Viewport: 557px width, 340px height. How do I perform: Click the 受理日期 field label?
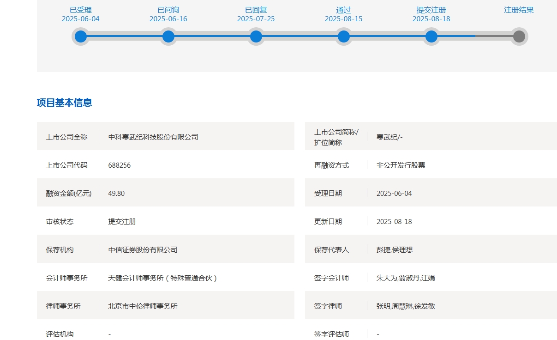(x=328, y=193)
